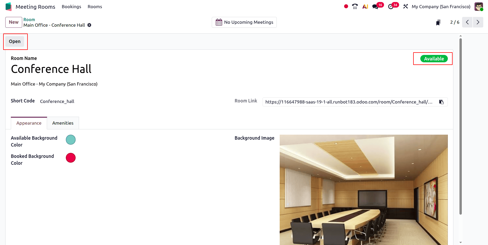Click the Room breadcrumb link

[x=29, y=20]
